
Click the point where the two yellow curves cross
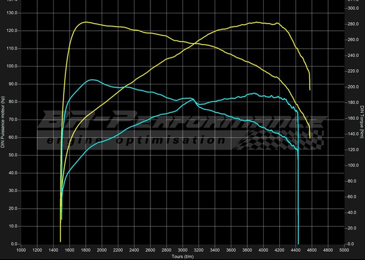coord(194,43)
